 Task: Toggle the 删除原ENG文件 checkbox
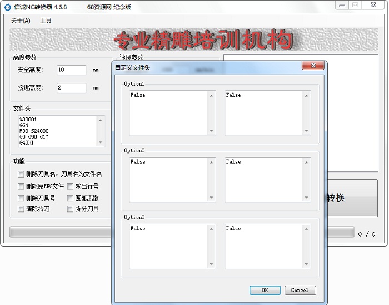tap(21, 186)
